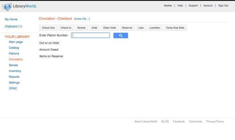Open the OPAC link
Image resolution: width=235 pixels, height=140 pixels.
coord(13,88)
